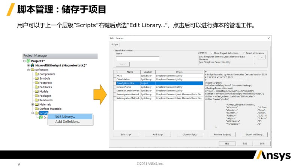
Task: Sort by the Name column header
Action: (x=128, y=72)
